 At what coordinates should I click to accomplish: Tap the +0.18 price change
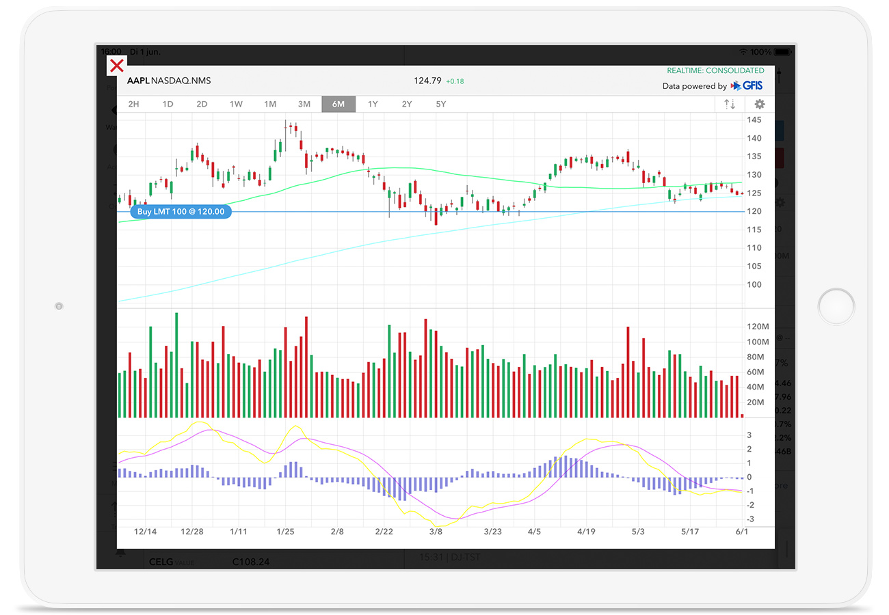[455, 81]
